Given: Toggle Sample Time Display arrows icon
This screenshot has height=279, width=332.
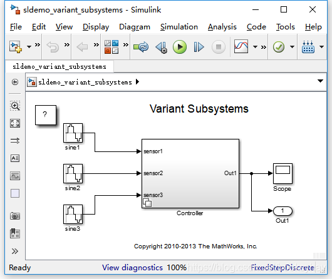Looking at the screenshot, I should (15, 141).
